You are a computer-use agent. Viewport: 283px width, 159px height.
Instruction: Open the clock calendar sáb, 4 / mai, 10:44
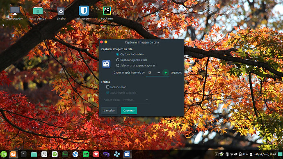pos(265,154)
